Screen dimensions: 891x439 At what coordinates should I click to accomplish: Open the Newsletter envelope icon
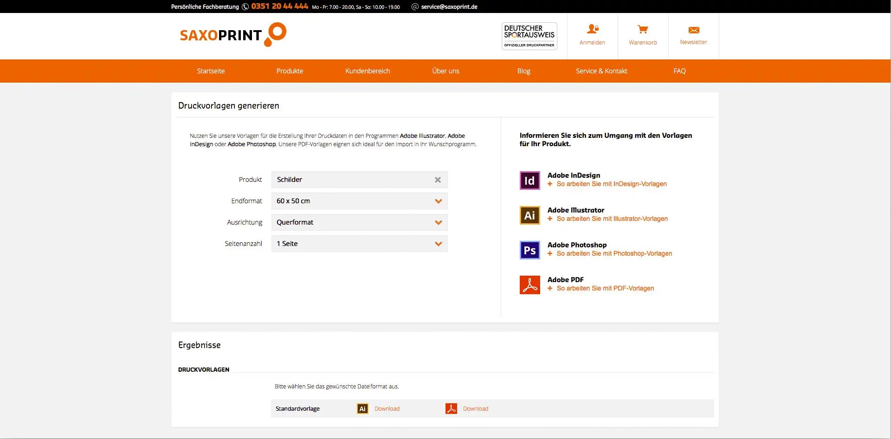pyautogui.click(x=694, y=30)
